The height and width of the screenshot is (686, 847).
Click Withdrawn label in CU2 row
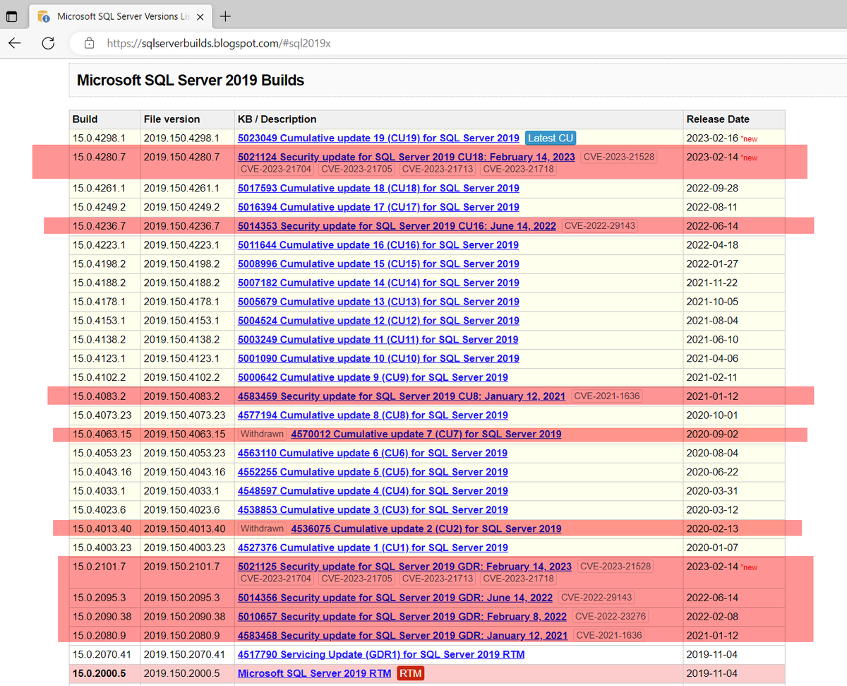point(262,528)
